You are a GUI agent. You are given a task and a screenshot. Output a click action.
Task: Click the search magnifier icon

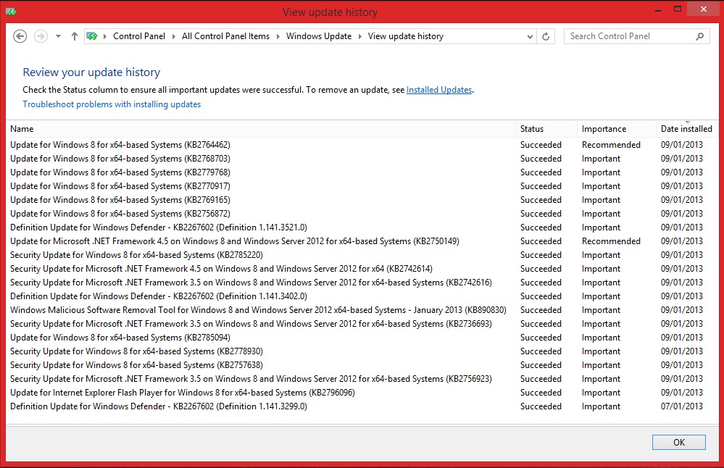point(699,35)
